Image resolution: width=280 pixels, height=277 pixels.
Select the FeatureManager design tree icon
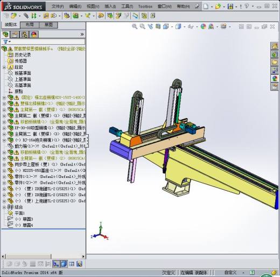coord(5,34)
